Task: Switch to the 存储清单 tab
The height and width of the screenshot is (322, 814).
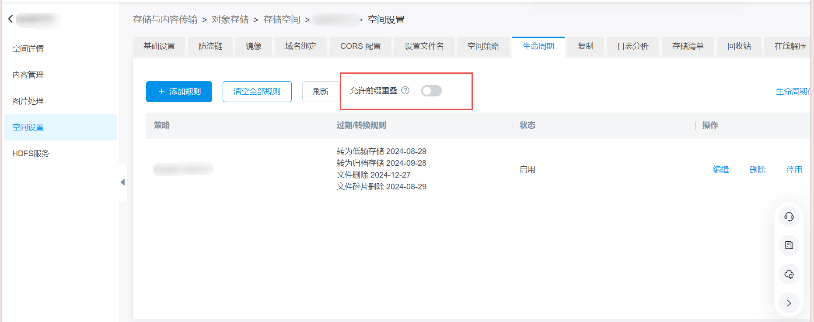Action: pyautogui.click(x=688, y=46)
